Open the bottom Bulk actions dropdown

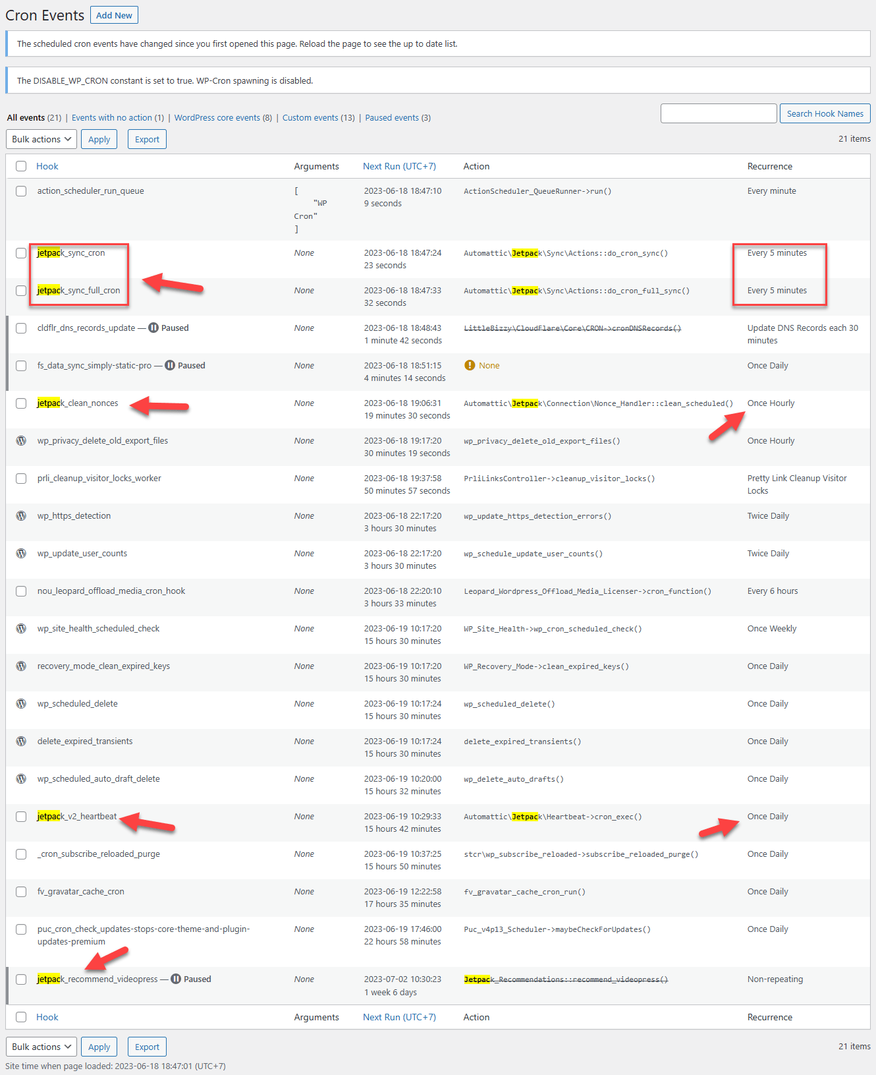click(x=41, y=1047)
